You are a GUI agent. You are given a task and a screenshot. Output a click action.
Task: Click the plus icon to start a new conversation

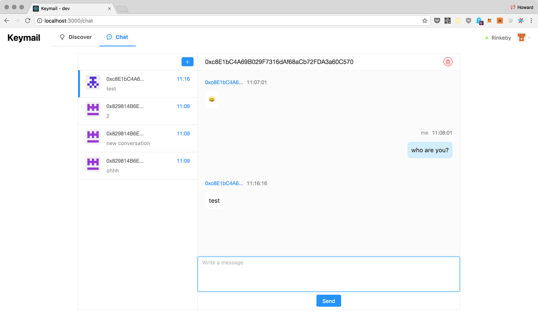[187, 62]
